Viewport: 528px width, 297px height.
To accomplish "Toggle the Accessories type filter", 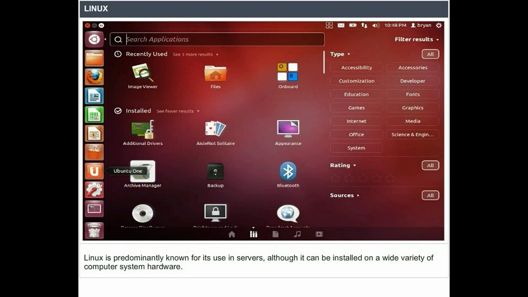I will (x=412, y=68).
